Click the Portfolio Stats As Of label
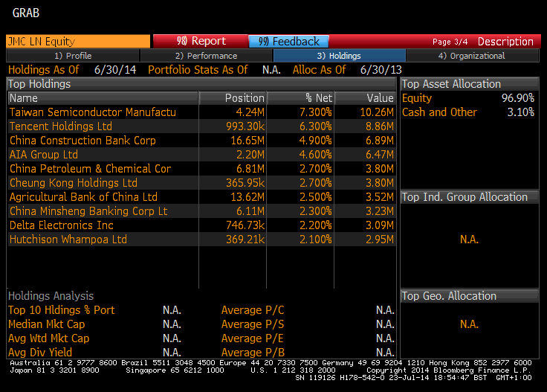The width and height of the screenshot is (547, 392). click(x=198, y=70)
